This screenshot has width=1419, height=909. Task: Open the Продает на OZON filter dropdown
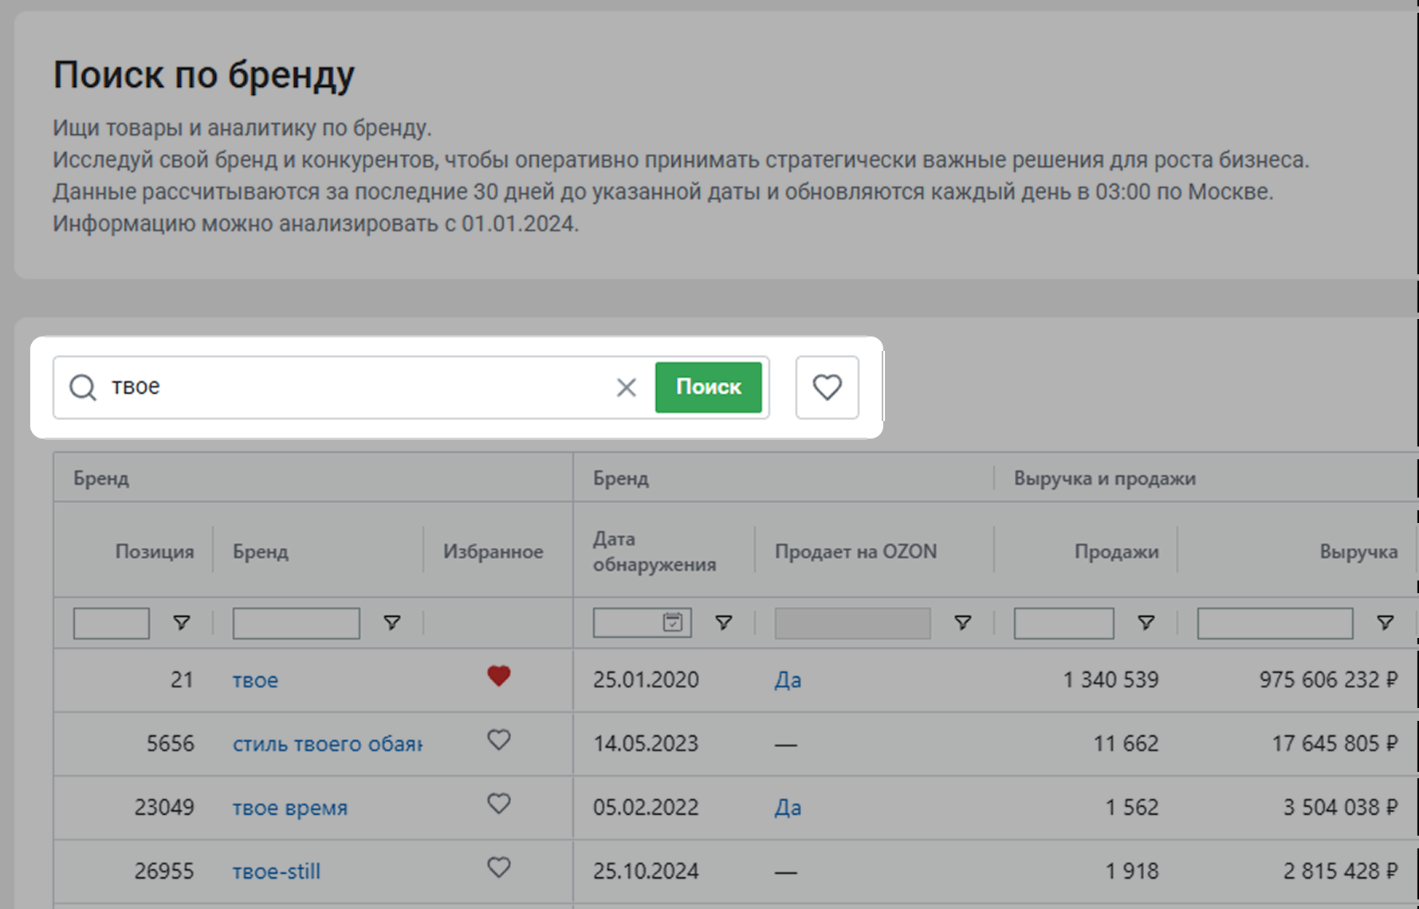[x=852, y=623]
